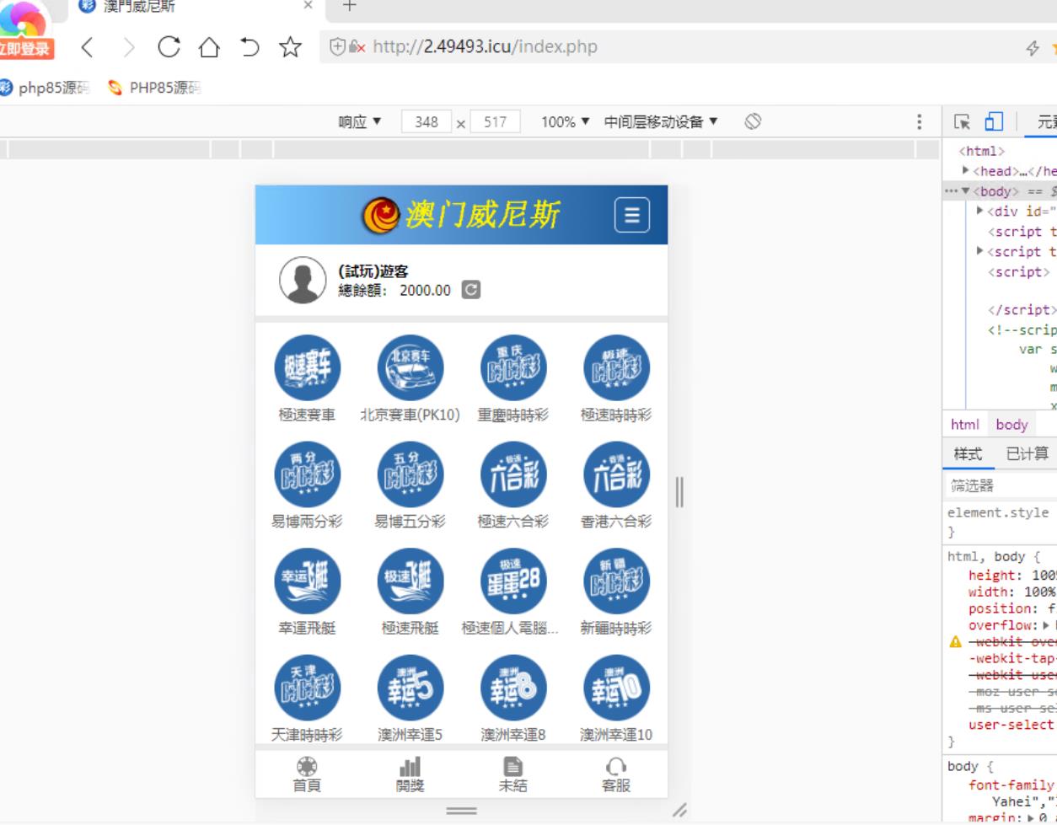
Task: Open the 100% zoom dropdown
Action: tap(566, 122)
